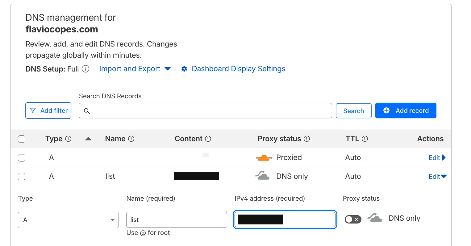This screenshot has height=246, width=471.
Task: Click the info icon beside Content header
Action: pos(208,139)
